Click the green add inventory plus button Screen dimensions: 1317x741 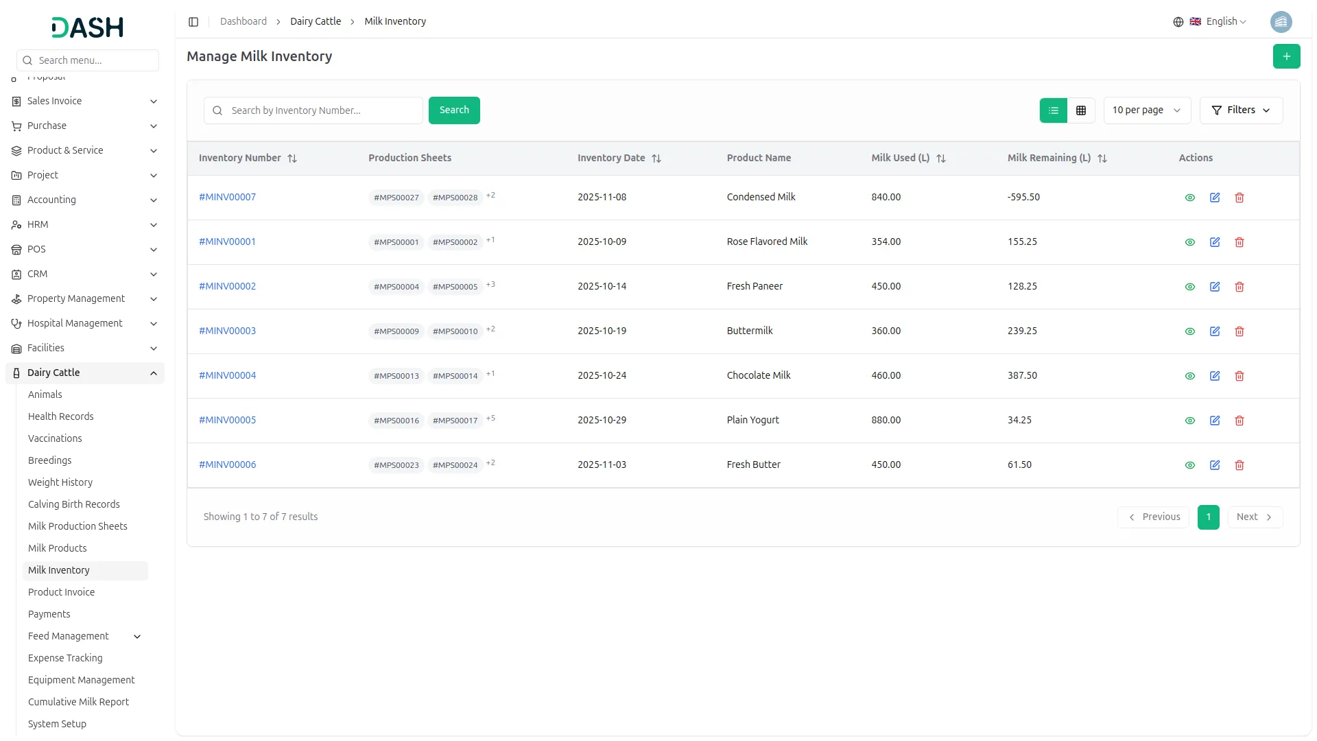1286,56
